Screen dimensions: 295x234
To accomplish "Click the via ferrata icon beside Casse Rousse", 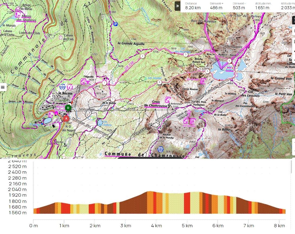I will click(x=203, y=81).
